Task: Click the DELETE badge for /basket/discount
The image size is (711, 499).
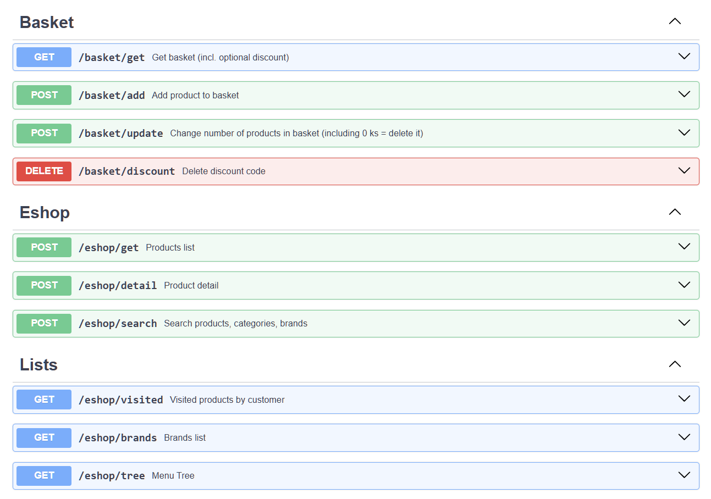Action: tap(44, 171)
